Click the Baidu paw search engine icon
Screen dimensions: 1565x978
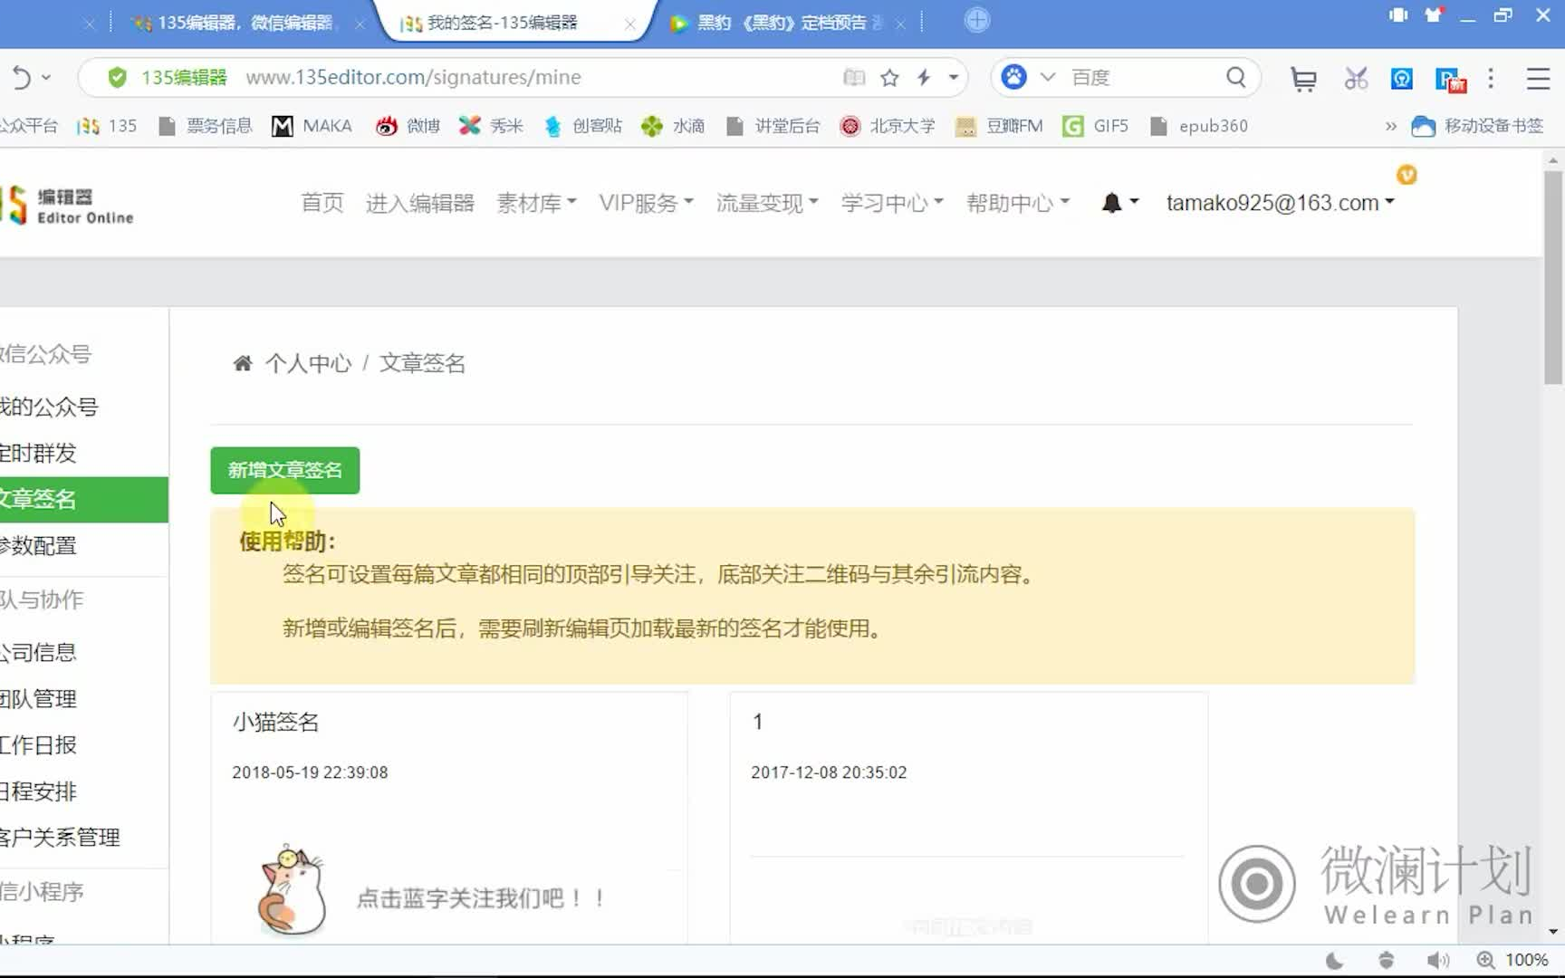coord(1013,77)
